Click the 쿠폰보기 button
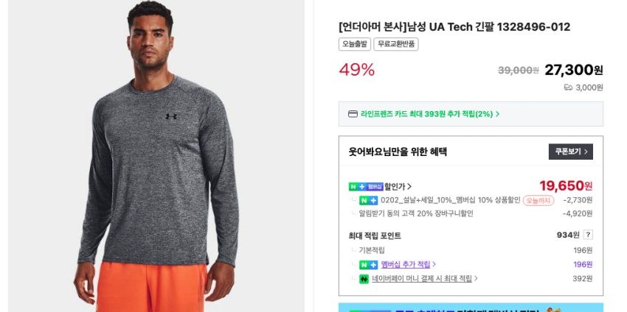Viewport: 627px width, 312px height. (570, 152)
